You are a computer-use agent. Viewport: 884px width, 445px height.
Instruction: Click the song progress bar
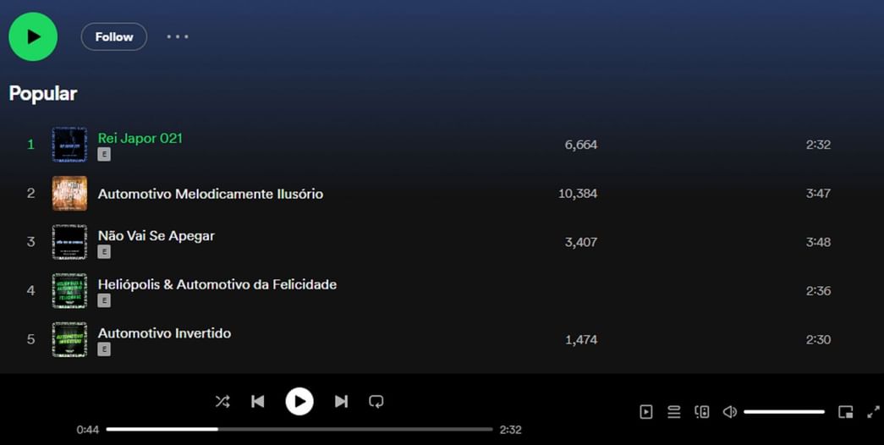coord(299,429)
